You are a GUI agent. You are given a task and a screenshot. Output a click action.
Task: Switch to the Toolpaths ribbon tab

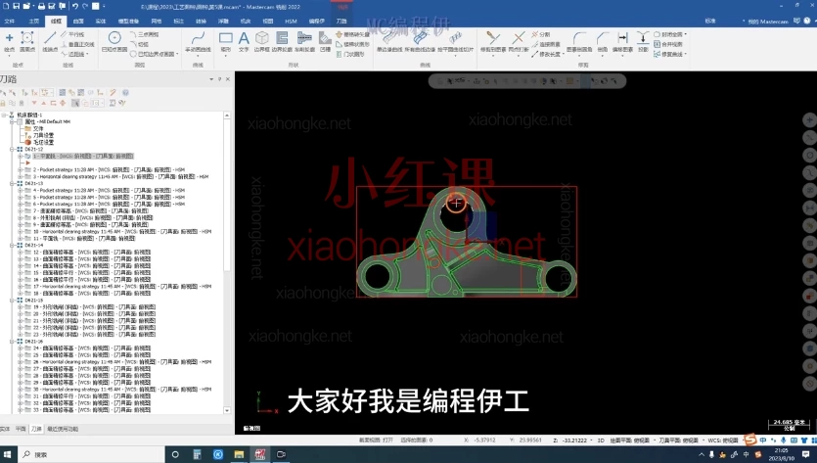click(x=341, y=22)
